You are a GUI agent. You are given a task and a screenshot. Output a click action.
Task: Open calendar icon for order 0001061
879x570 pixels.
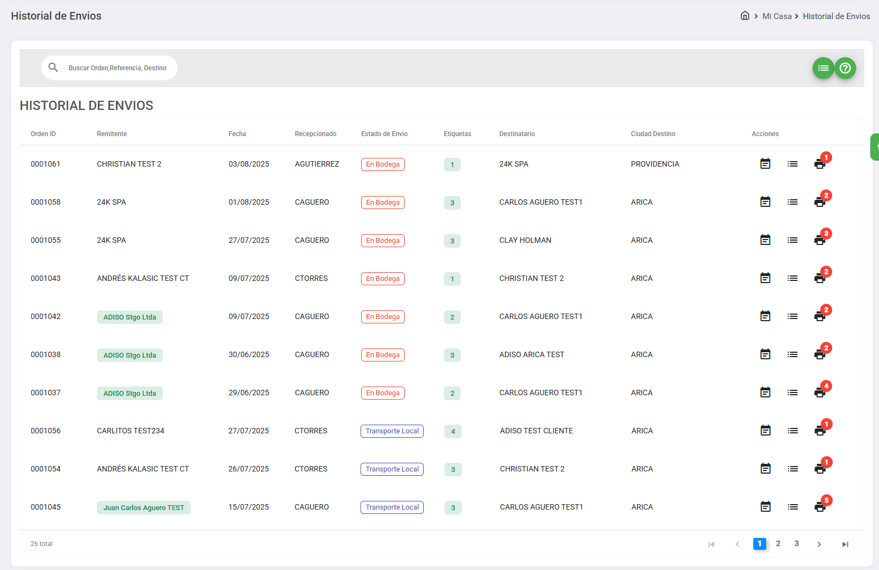765,164
